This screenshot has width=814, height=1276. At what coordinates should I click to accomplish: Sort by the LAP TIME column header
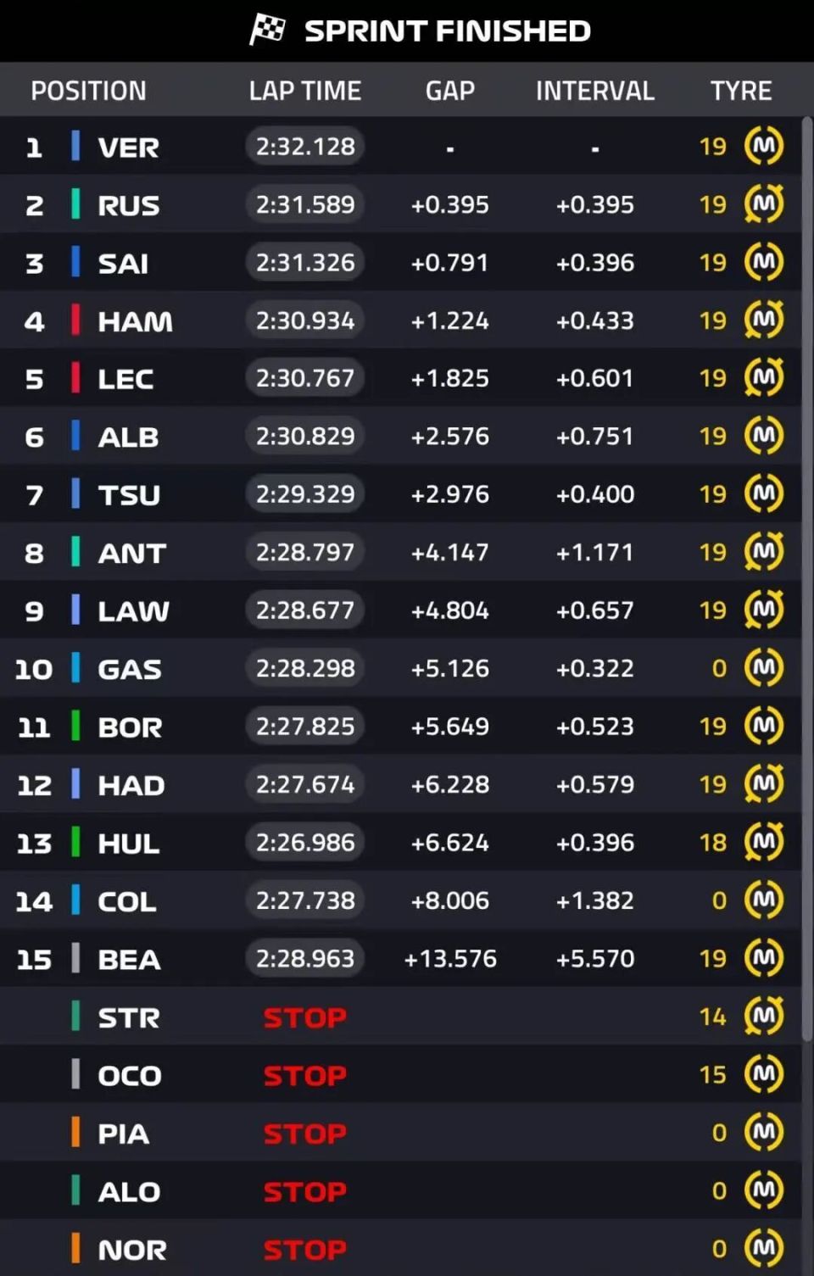coord(304,91)
